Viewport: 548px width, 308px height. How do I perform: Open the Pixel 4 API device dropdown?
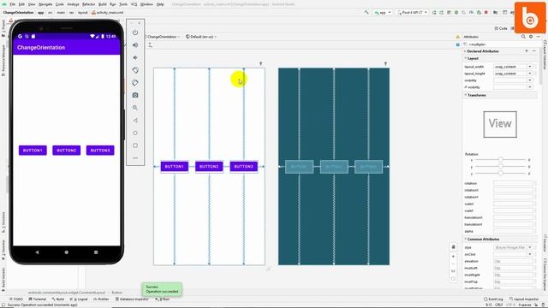pyautogui.click(x=413, y=12)
